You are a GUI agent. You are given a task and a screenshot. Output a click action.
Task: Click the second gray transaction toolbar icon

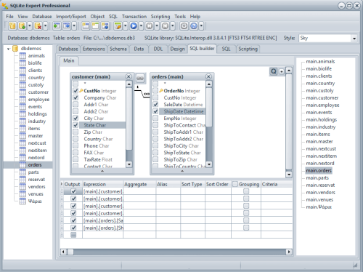pyautogui.click(x=165, y=25)
